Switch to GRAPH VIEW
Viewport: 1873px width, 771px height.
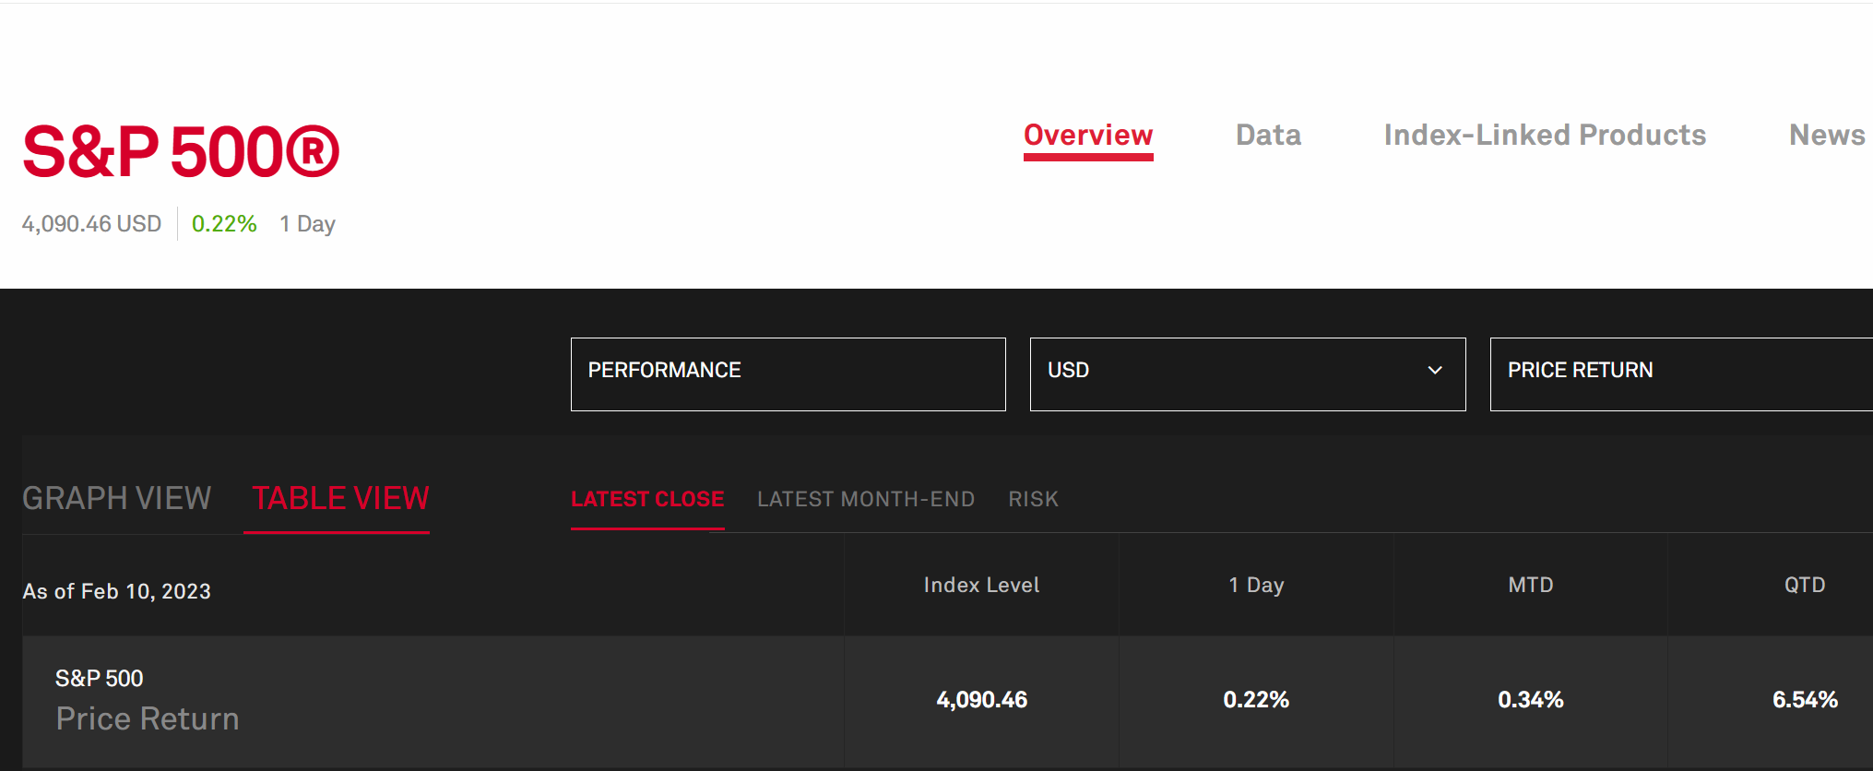[x=117, y=499]
